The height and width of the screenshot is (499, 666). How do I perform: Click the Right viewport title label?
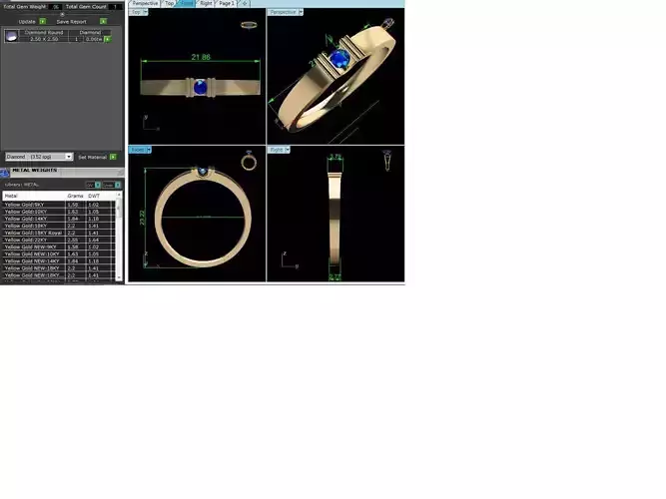point(277,150)
